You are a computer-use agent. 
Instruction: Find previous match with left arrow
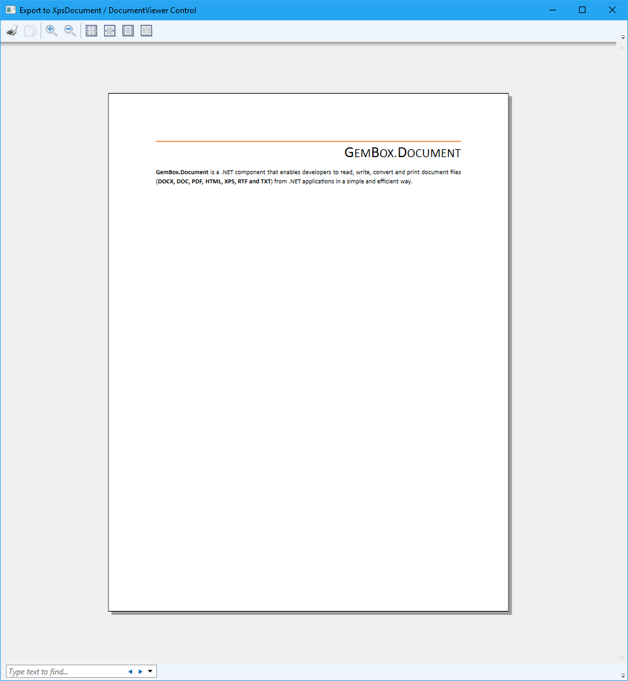[x=130, y=671]
